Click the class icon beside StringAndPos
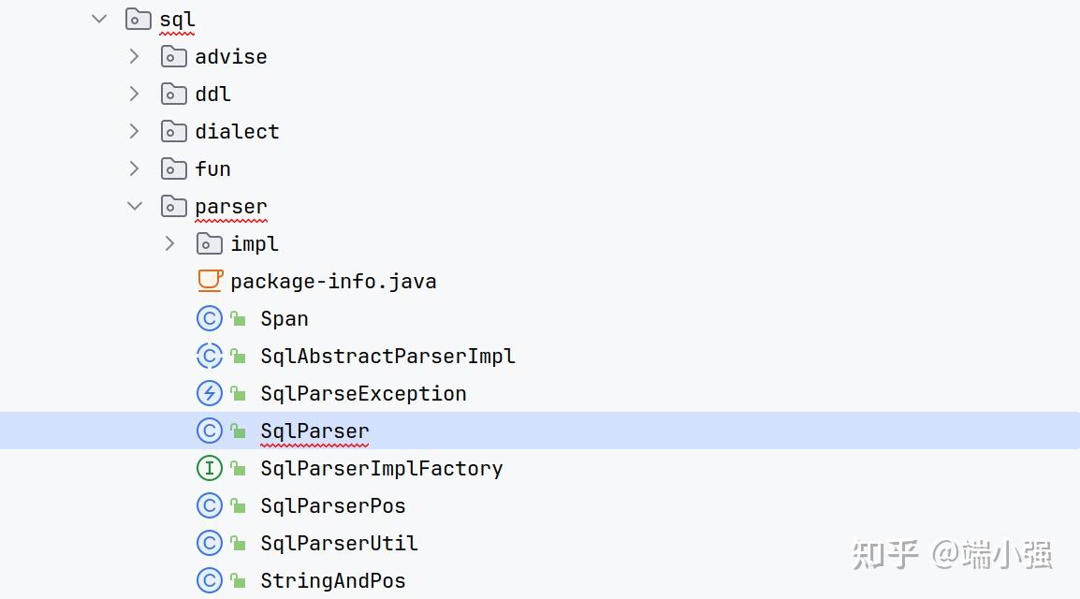Image resolution: width=1080 pixels, height=599 pixels. (x=210, y=580)
